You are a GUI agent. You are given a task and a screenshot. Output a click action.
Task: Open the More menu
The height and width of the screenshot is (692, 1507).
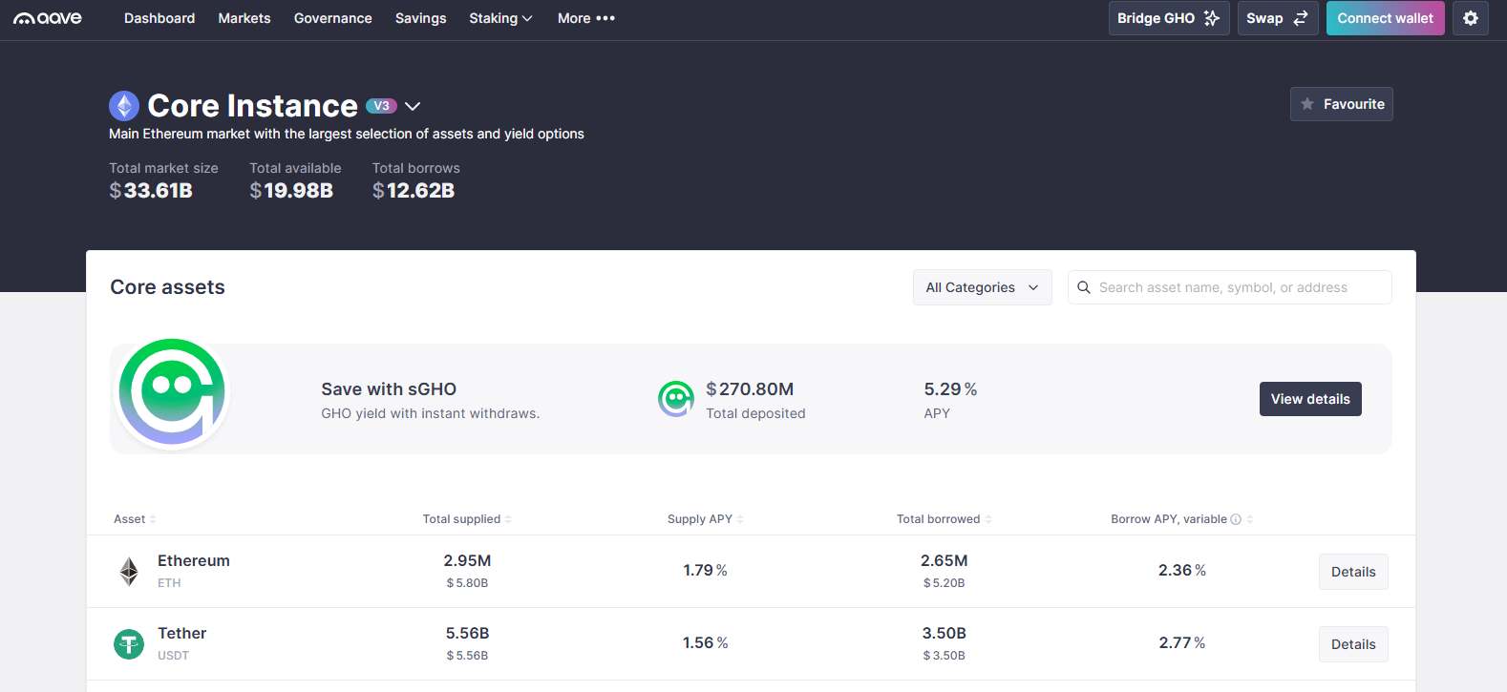585,18
